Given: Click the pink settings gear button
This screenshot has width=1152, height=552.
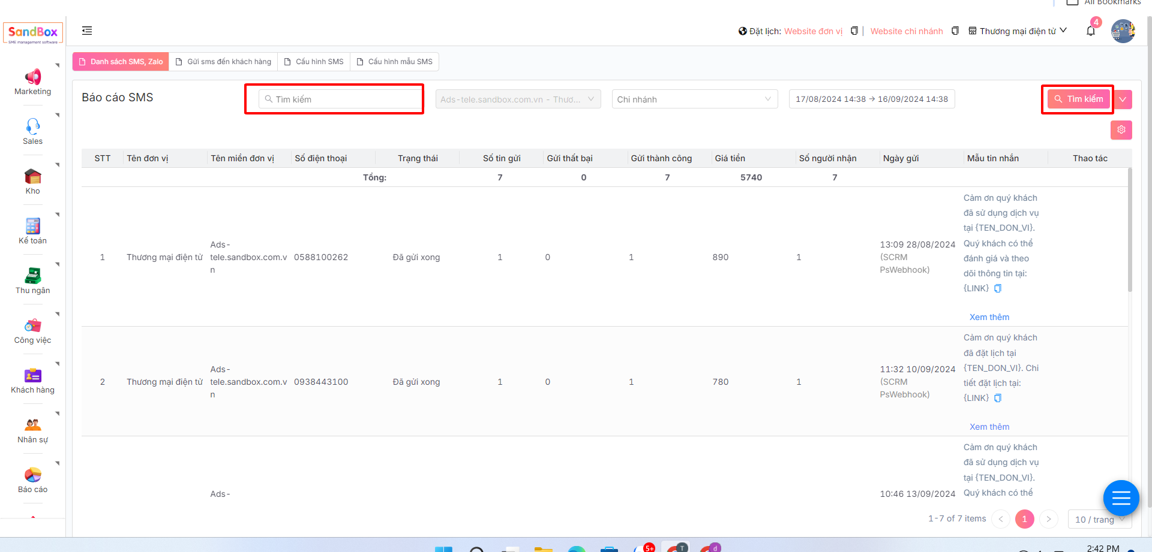Looking at the screenshot, I should coord(1121,130).
